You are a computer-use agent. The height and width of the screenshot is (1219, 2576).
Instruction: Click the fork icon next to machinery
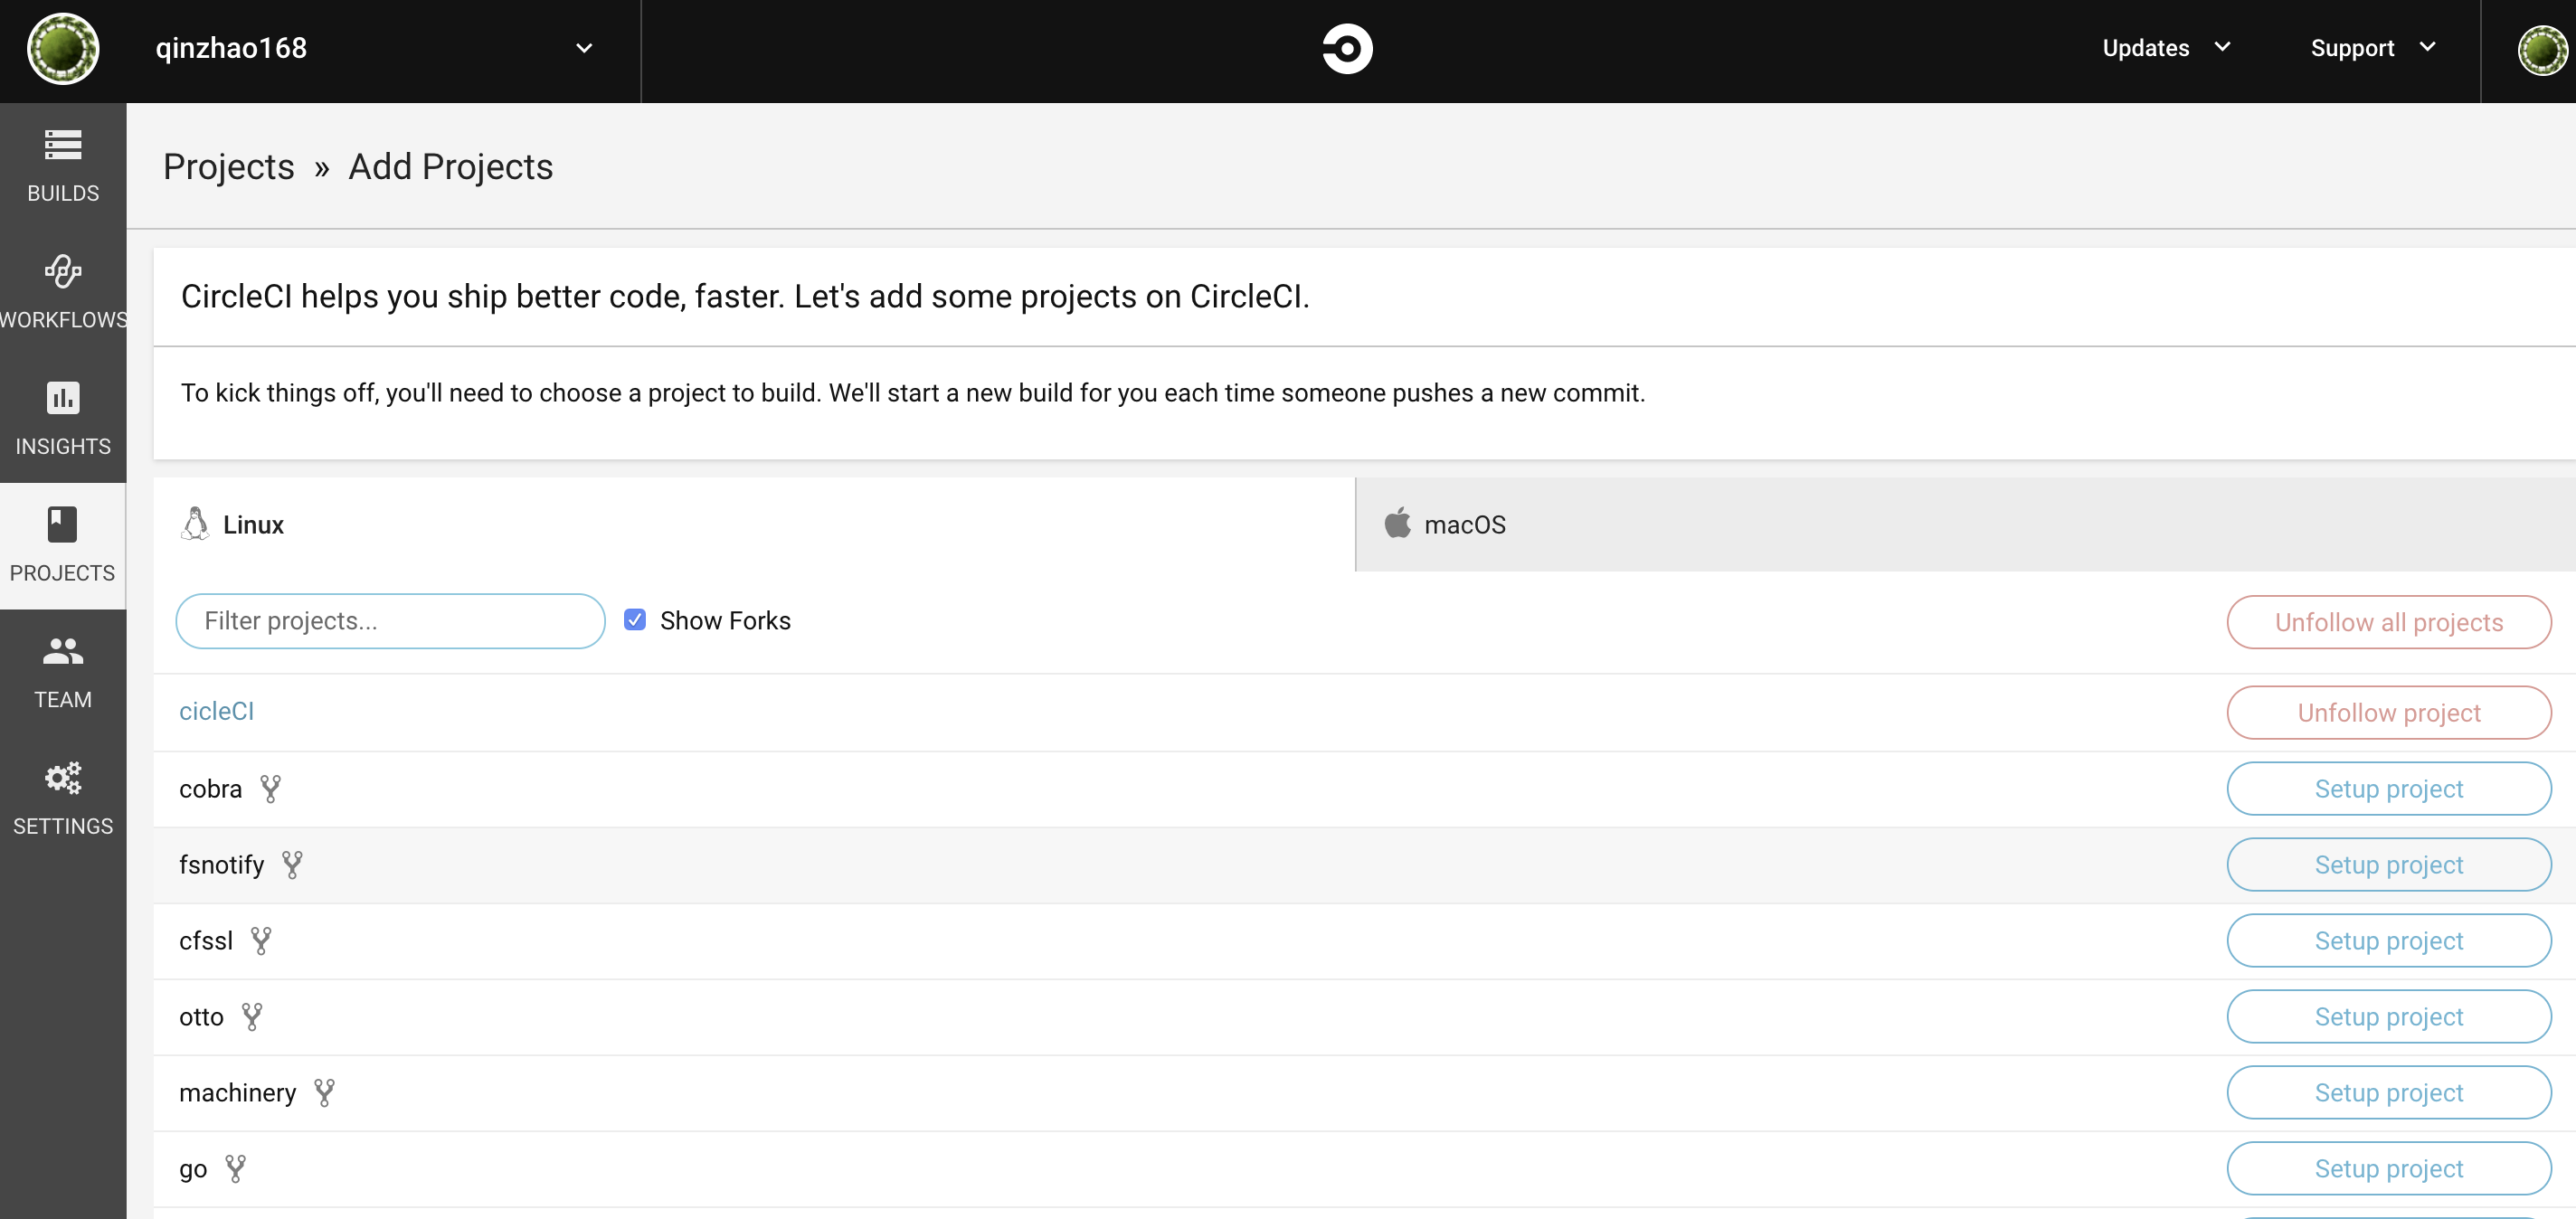click(324, 1093)
